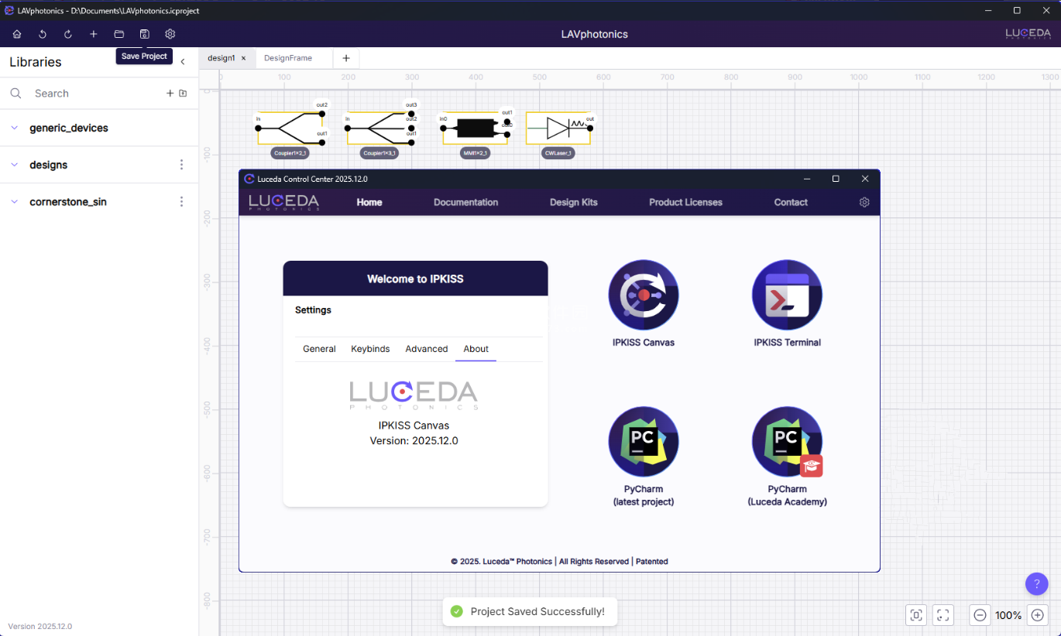Click the library Search input field
The height and width of the screenshot is (636, 1061).
[x=93, y=94]
